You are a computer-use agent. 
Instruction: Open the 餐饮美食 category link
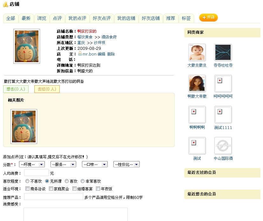click(x=85, y=37)
